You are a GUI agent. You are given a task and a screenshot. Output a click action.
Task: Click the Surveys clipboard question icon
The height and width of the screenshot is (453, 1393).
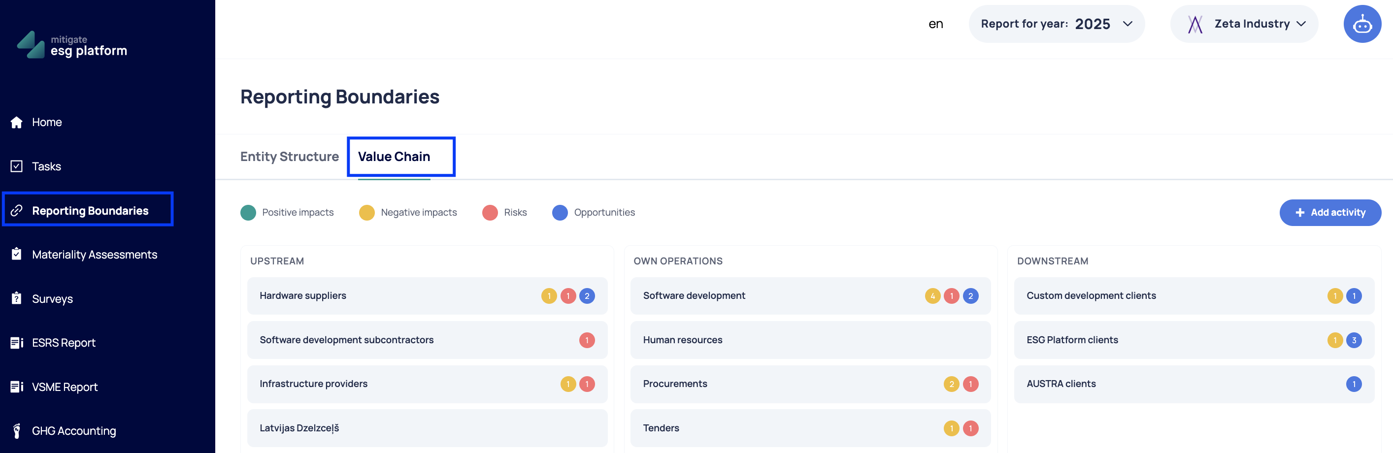(x=17, y=298)
